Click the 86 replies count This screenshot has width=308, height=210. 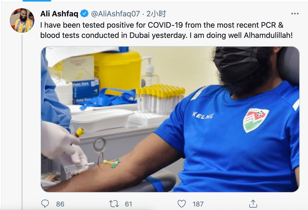(60, 204)
